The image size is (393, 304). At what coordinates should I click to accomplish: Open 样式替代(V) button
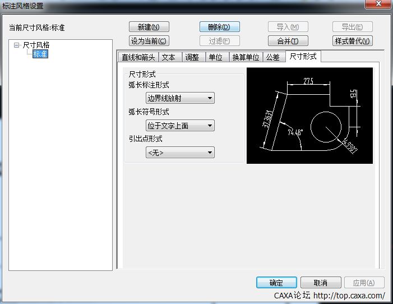click(353, 41)
